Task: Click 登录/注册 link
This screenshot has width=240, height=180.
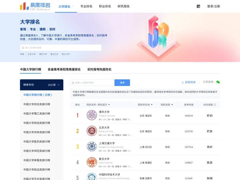Action: [x=214, y=6]
